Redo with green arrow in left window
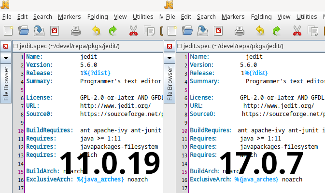Image resolution: width=325 pixels, height=193 pixels. pyautogui.click(x=113, y=32)
